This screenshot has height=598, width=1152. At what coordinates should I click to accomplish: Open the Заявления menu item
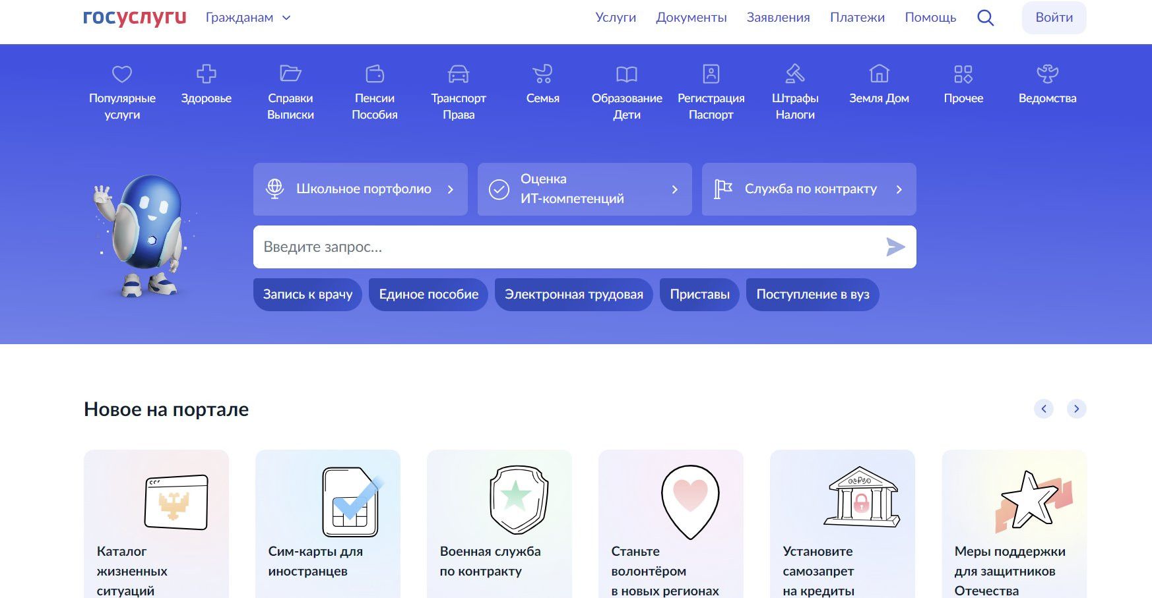[x=779, y=18]
